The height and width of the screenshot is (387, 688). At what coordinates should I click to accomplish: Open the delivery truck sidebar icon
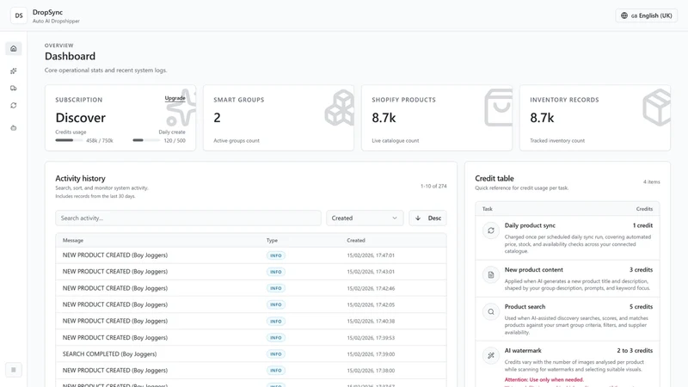tap(14, 89)
